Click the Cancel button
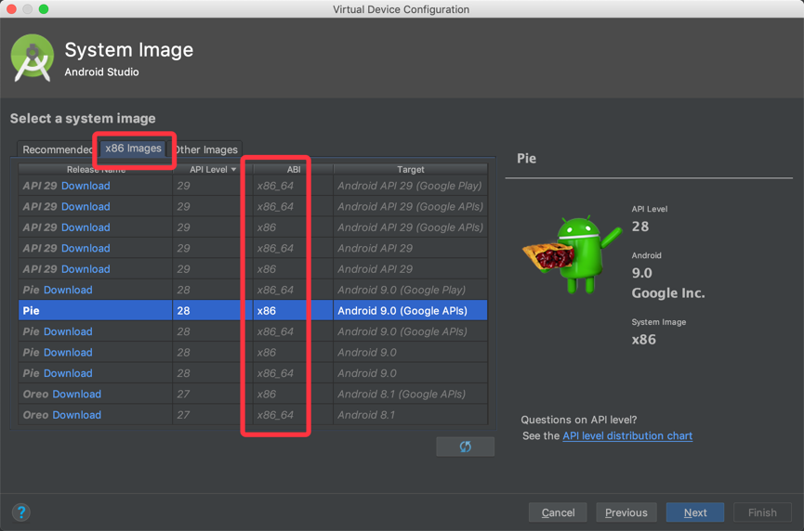This screenshot has height=531, width=804. point(558,512)
